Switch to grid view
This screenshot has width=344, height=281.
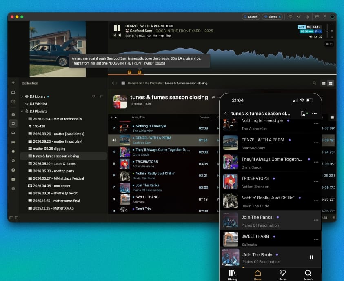tap(324, 83)
